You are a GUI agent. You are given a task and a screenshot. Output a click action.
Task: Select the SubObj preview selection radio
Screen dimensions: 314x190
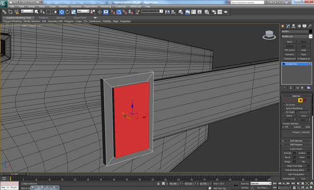coord(292,127)
